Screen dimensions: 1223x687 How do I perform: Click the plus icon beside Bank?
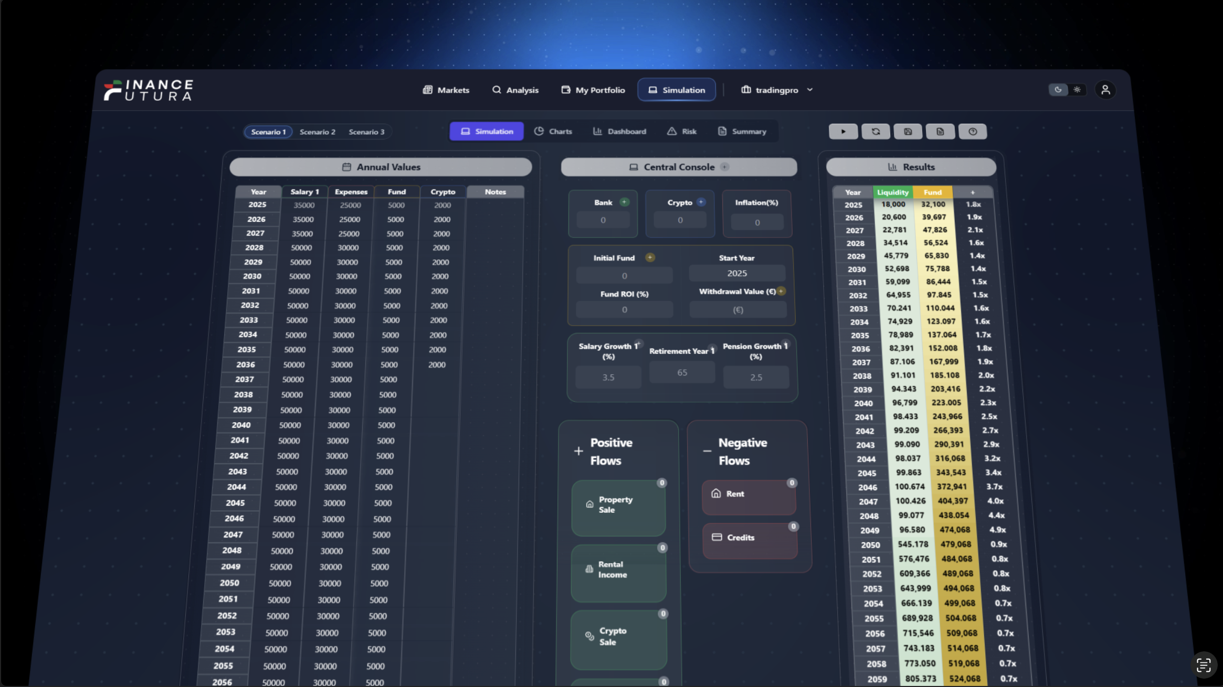(624, 202)
